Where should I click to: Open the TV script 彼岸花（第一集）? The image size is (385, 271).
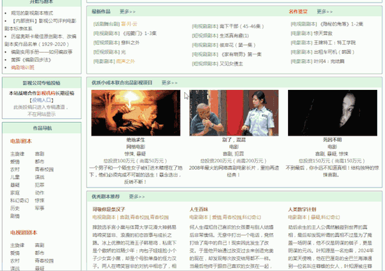[237, 45]
